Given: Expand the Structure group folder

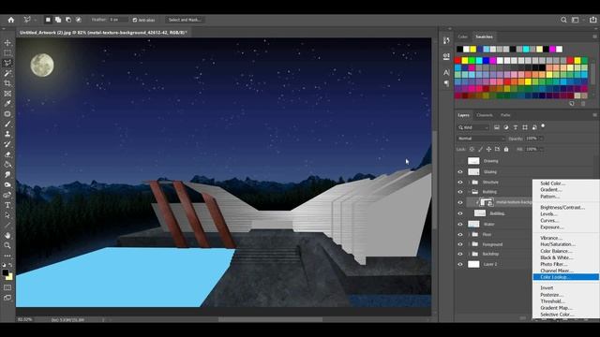Looking at the screenshot, I should tap(469, 183).
